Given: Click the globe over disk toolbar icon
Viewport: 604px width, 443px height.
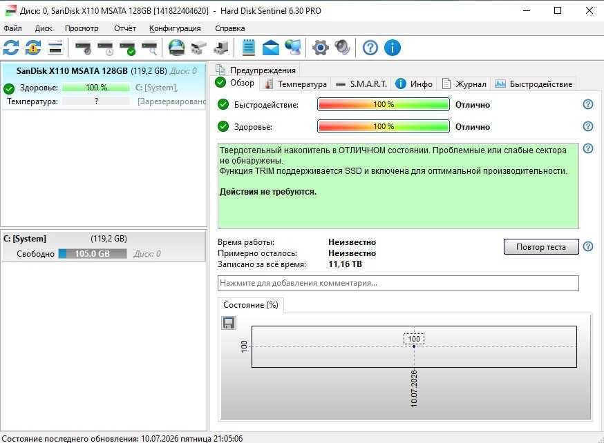Looking at the screenshot, I should pyautogui.click(x=176, y=48).
